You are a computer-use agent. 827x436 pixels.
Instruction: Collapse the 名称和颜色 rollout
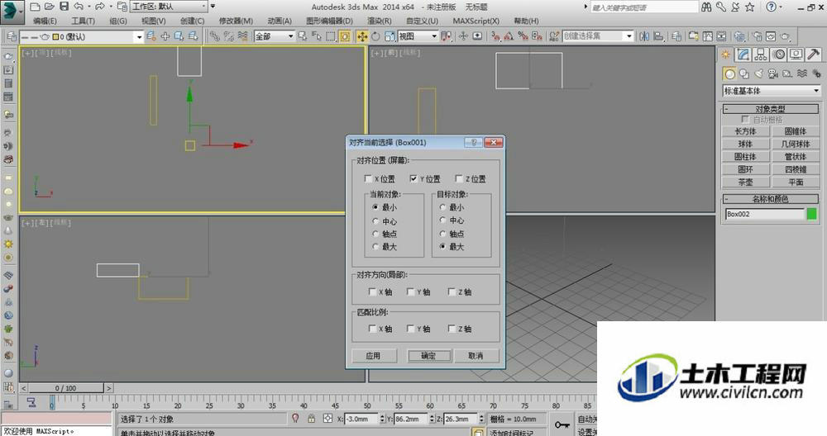pos(770,199)
